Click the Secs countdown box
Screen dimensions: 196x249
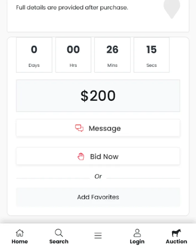(151, 55)
